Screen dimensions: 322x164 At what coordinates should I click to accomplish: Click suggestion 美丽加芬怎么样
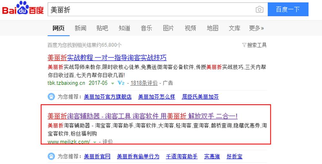(157, 97)
